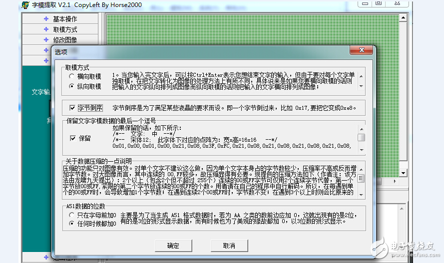Choose 只在字母前加0 option

coord(71,215)
